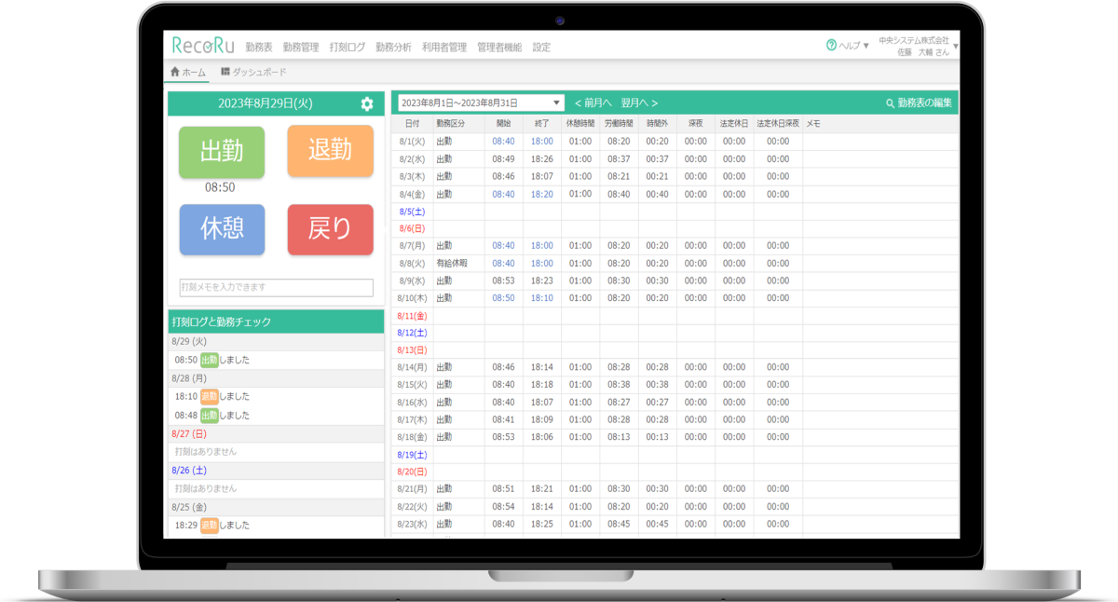Open the 打刻ログ menu

pyautogui.click(x=348, y=47)
